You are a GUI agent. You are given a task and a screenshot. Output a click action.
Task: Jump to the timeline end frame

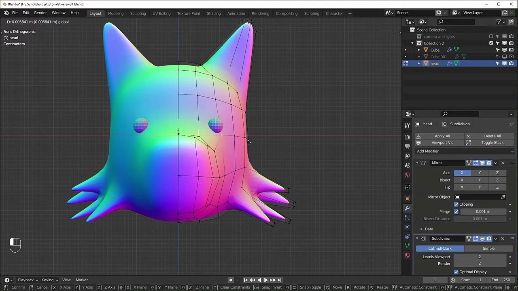click(279, 280)
